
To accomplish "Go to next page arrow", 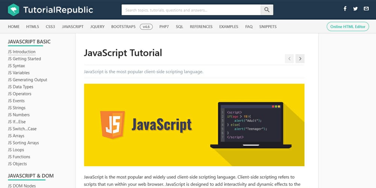I will tap(300, 58).
